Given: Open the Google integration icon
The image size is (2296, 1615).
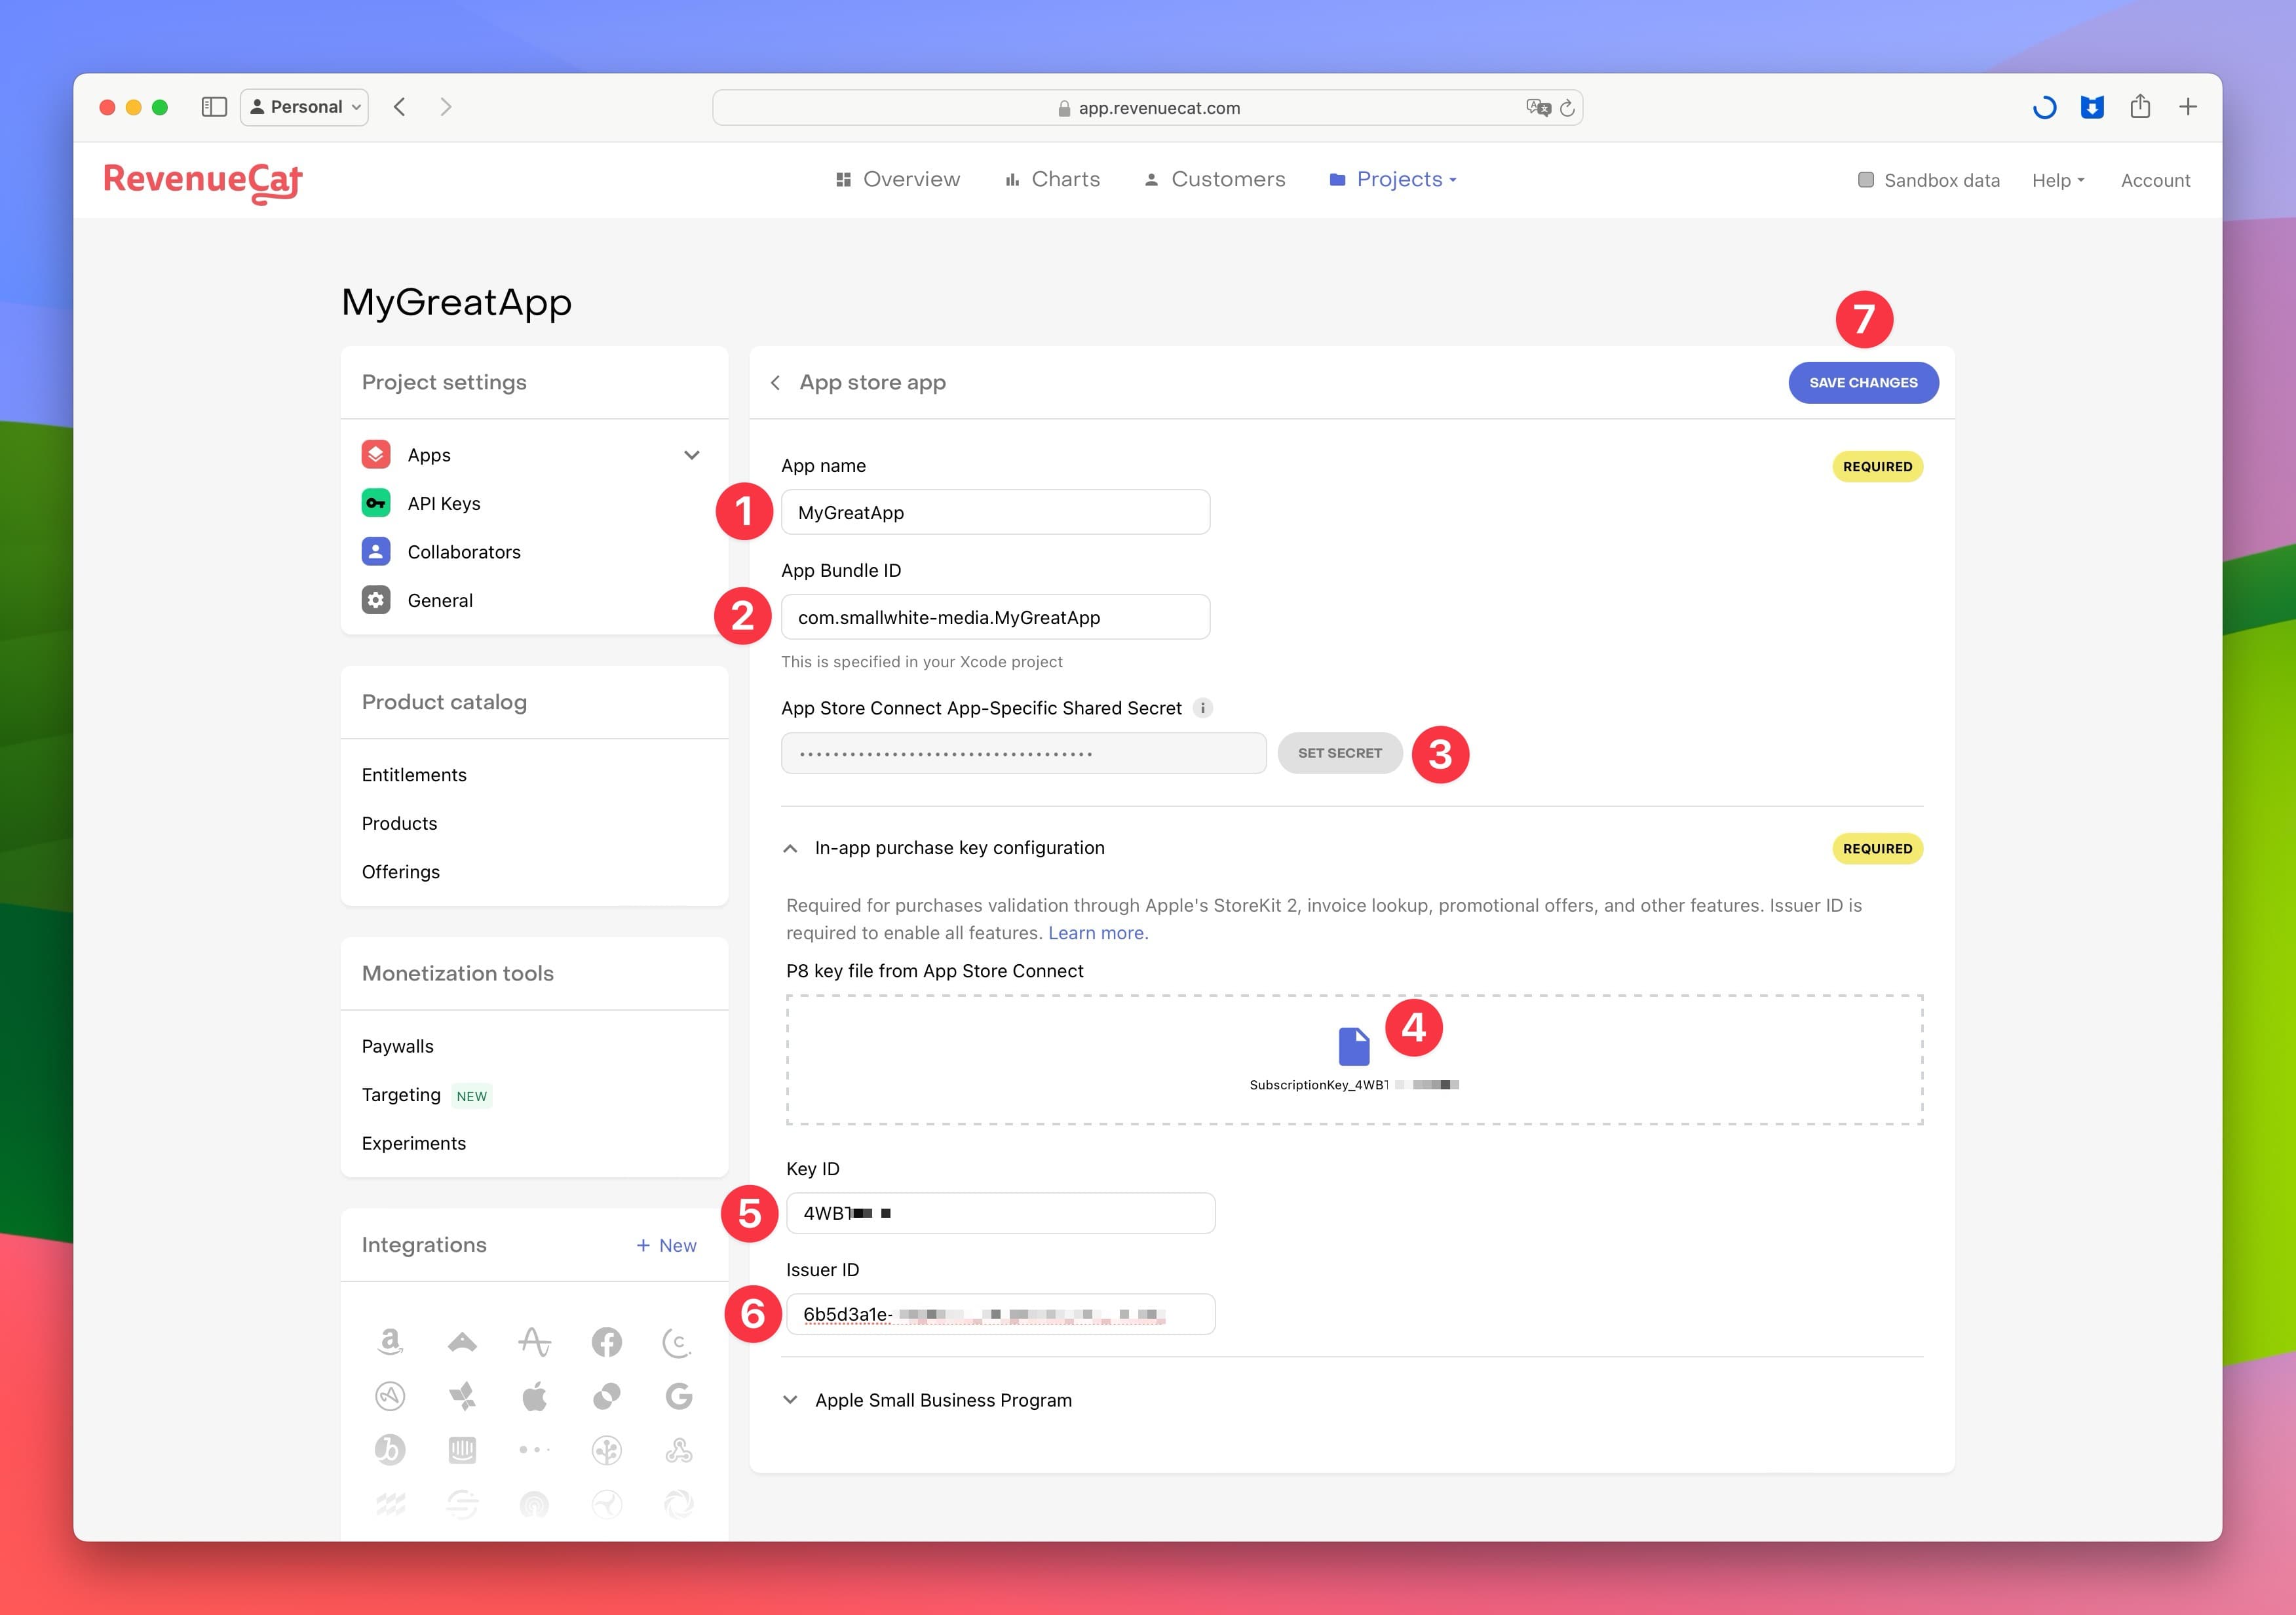Looking at the screenshot, I should coord(679,1396).
